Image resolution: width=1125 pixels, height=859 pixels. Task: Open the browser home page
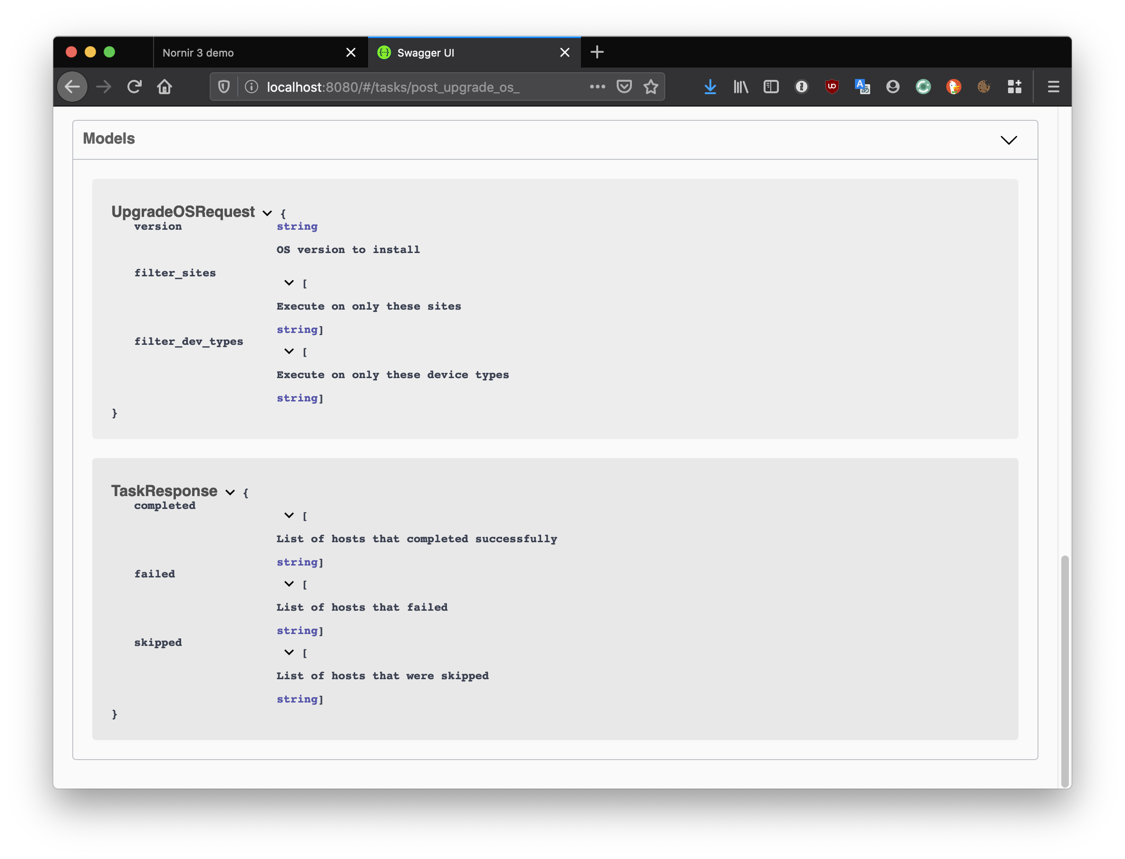pyautogui.click(x=165, y=87)
